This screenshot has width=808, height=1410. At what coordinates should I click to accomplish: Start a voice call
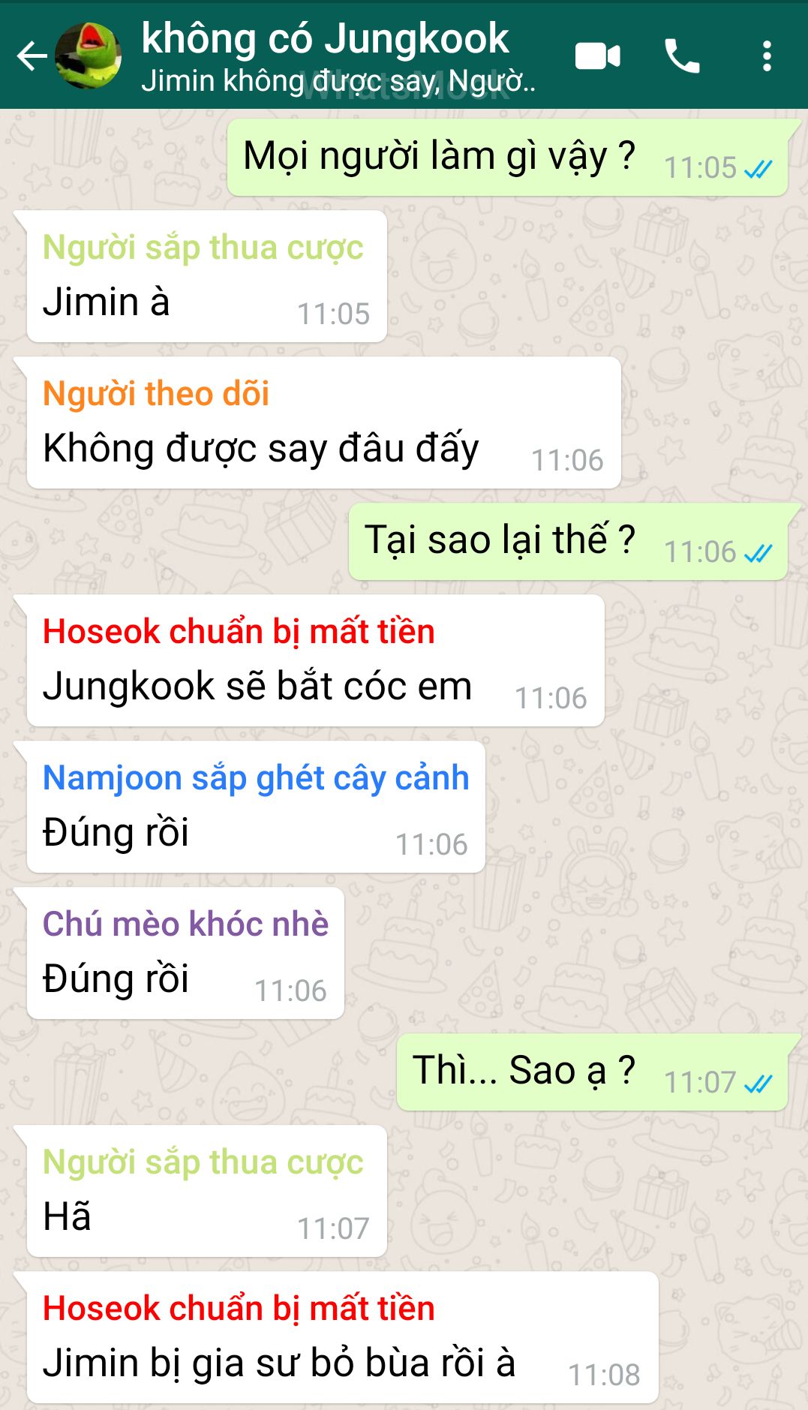[682, 56]
